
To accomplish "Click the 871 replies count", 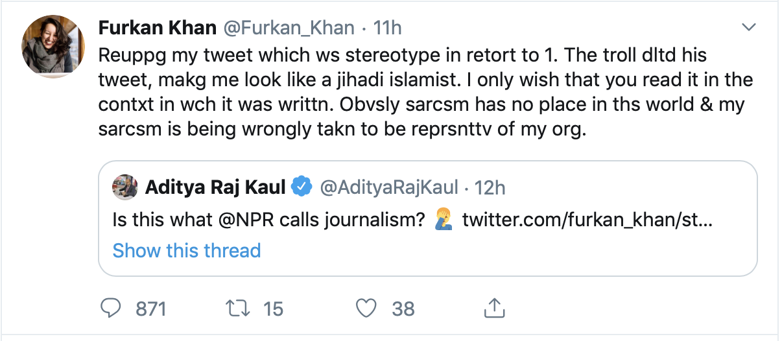I will coord(150,309).
